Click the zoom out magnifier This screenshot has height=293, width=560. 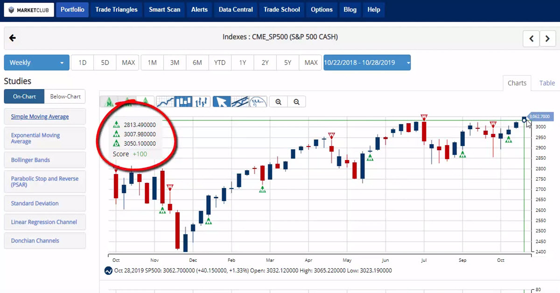click(x=296, y=102)
